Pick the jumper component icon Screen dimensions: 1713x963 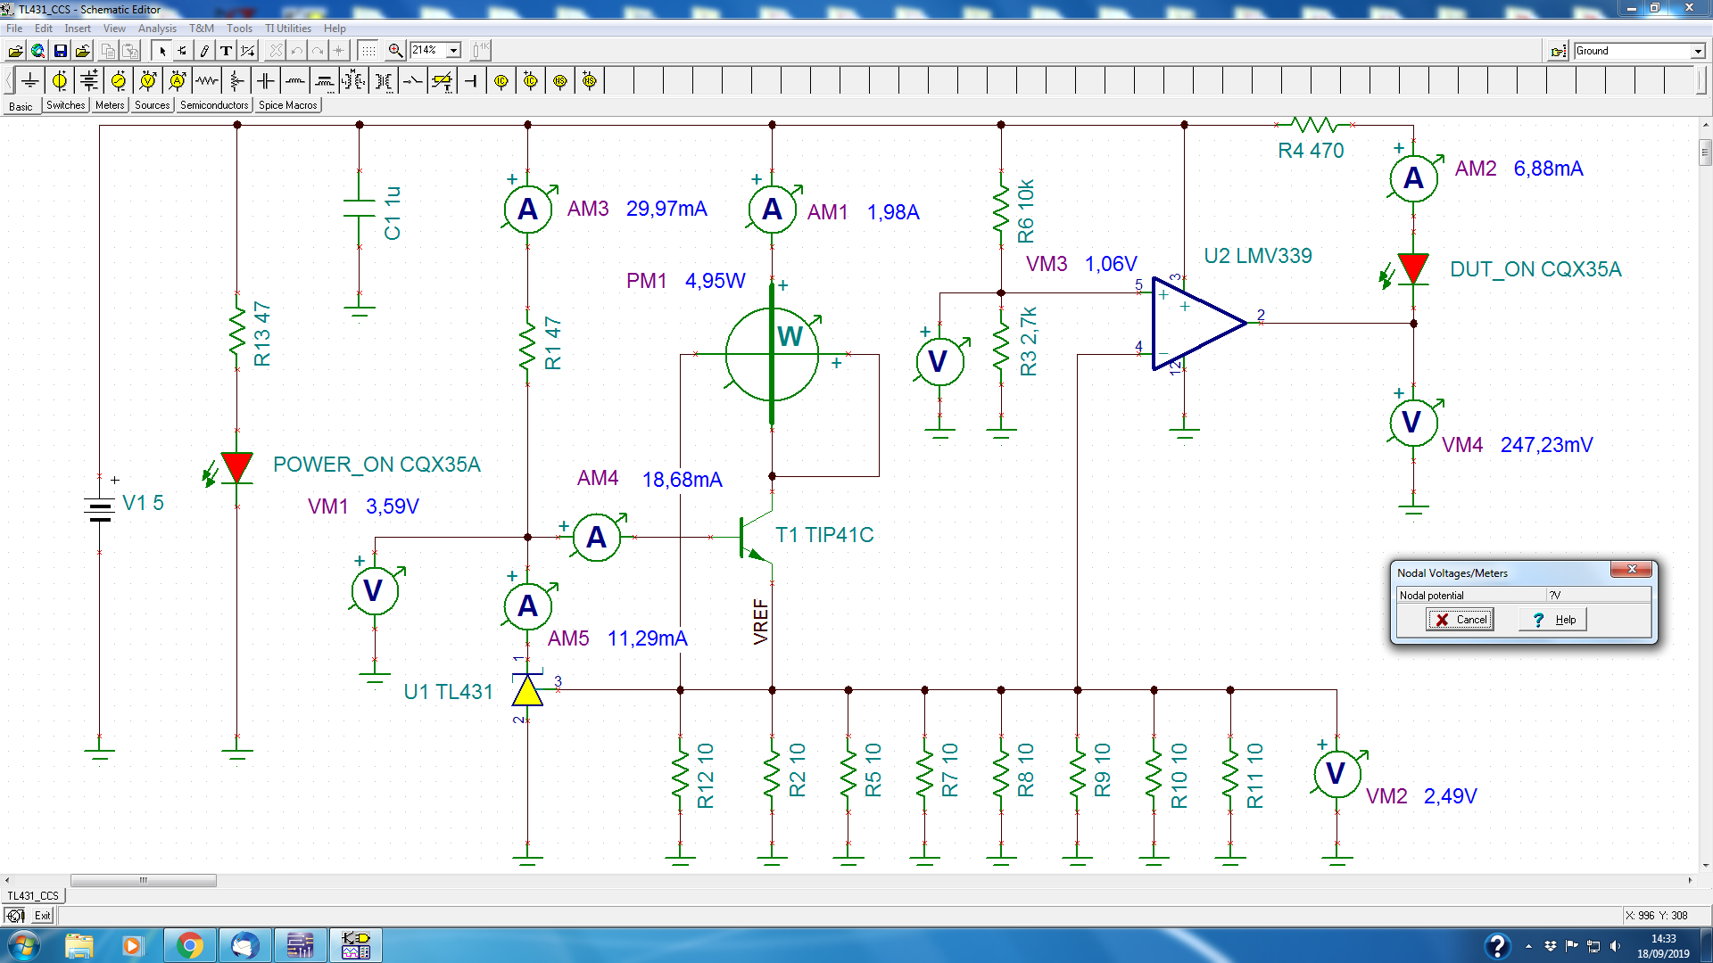(x=472, y=81)
